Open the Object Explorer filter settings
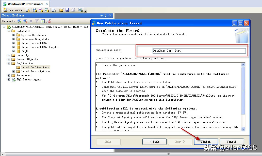Screen dimensions: 262x156 (37, 21)
